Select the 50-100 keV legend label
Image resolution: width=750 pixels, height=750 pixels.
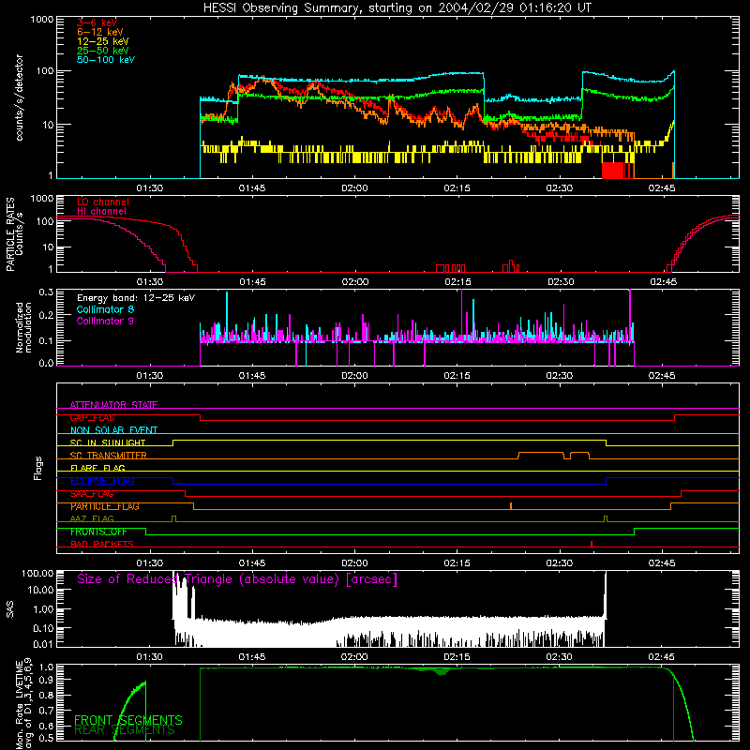[106, 60]
